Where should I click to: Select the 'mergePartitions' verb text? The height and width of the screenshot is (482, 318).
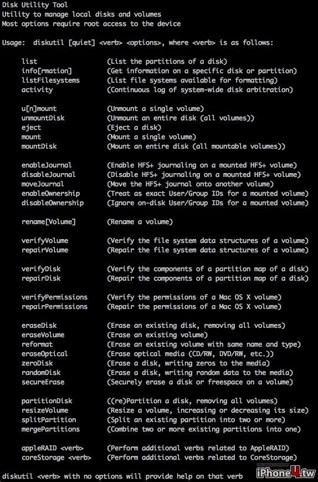(x=50, y=429)
